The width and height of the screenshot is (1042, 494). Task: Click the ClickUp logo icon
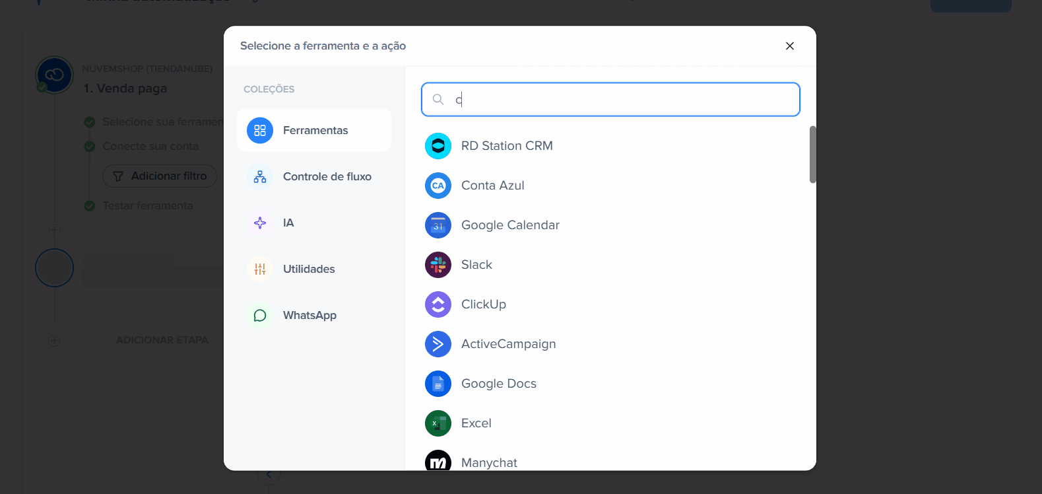pos(438,304)
